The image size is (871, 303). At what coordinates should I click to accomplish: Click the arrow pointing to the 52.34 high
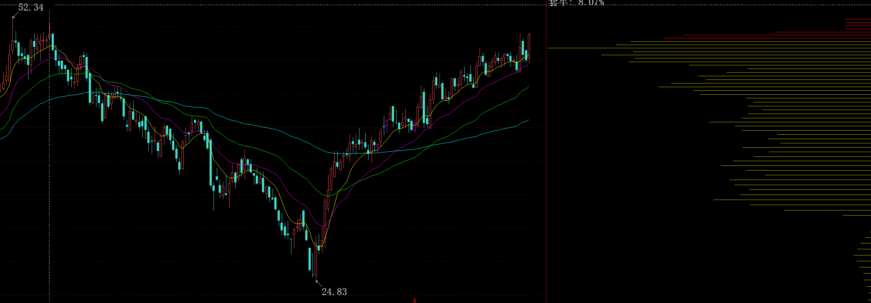coord(14,16)
